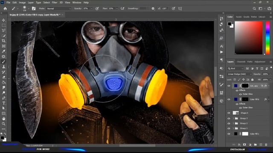Toggle Color Fill 6 Outer Glow visibility
Screen dimensions: 273x153
(x=241, y=108)
